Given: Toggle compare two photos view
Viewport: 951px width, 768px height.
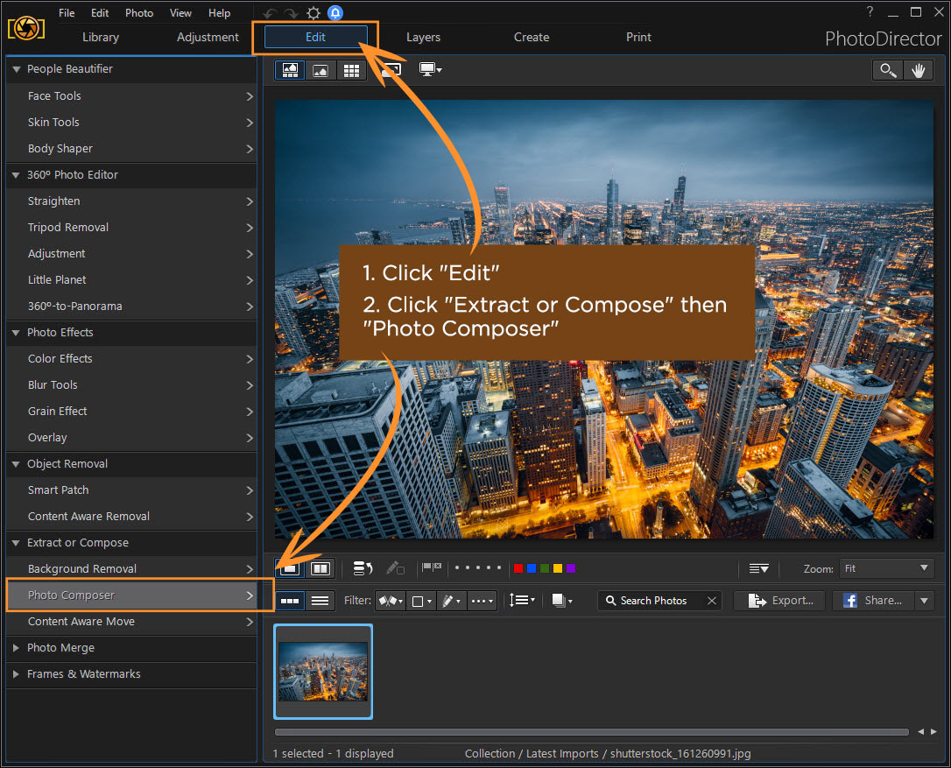Looking at the screenshot, I should point(321,568).
